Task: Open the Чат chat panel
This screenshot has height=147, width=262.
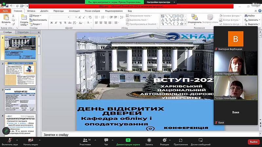Action: (106, 142)
